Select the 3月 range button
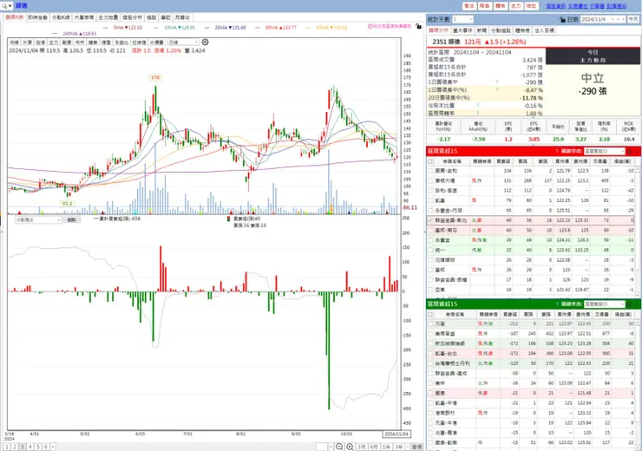 362,447
